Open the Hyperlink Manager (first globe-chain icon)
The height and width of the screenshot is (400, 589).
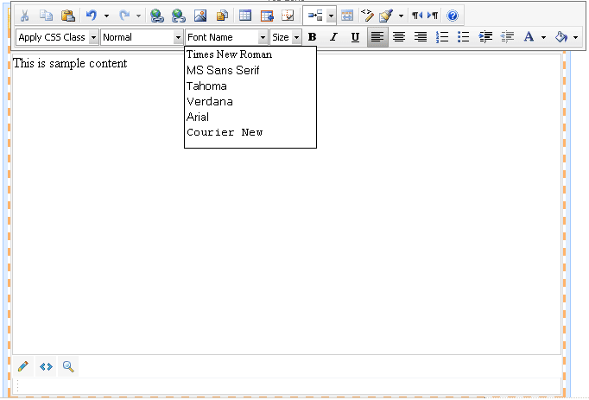[x=156, y=16]
